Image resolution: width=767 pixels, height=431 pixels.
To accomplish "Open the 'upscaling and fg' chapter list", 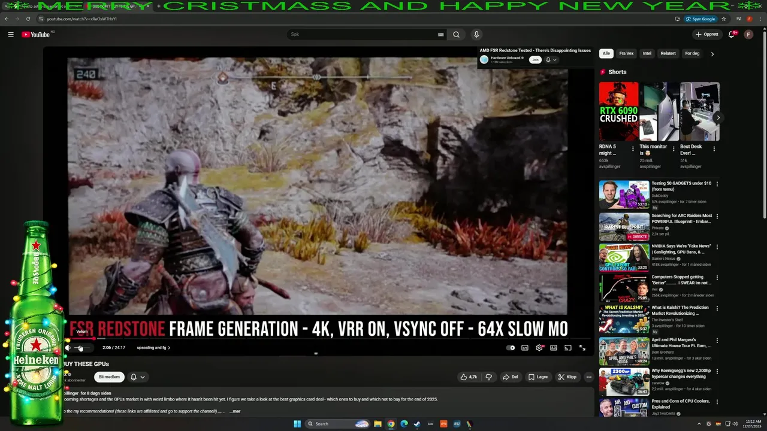I will point(153,348).
